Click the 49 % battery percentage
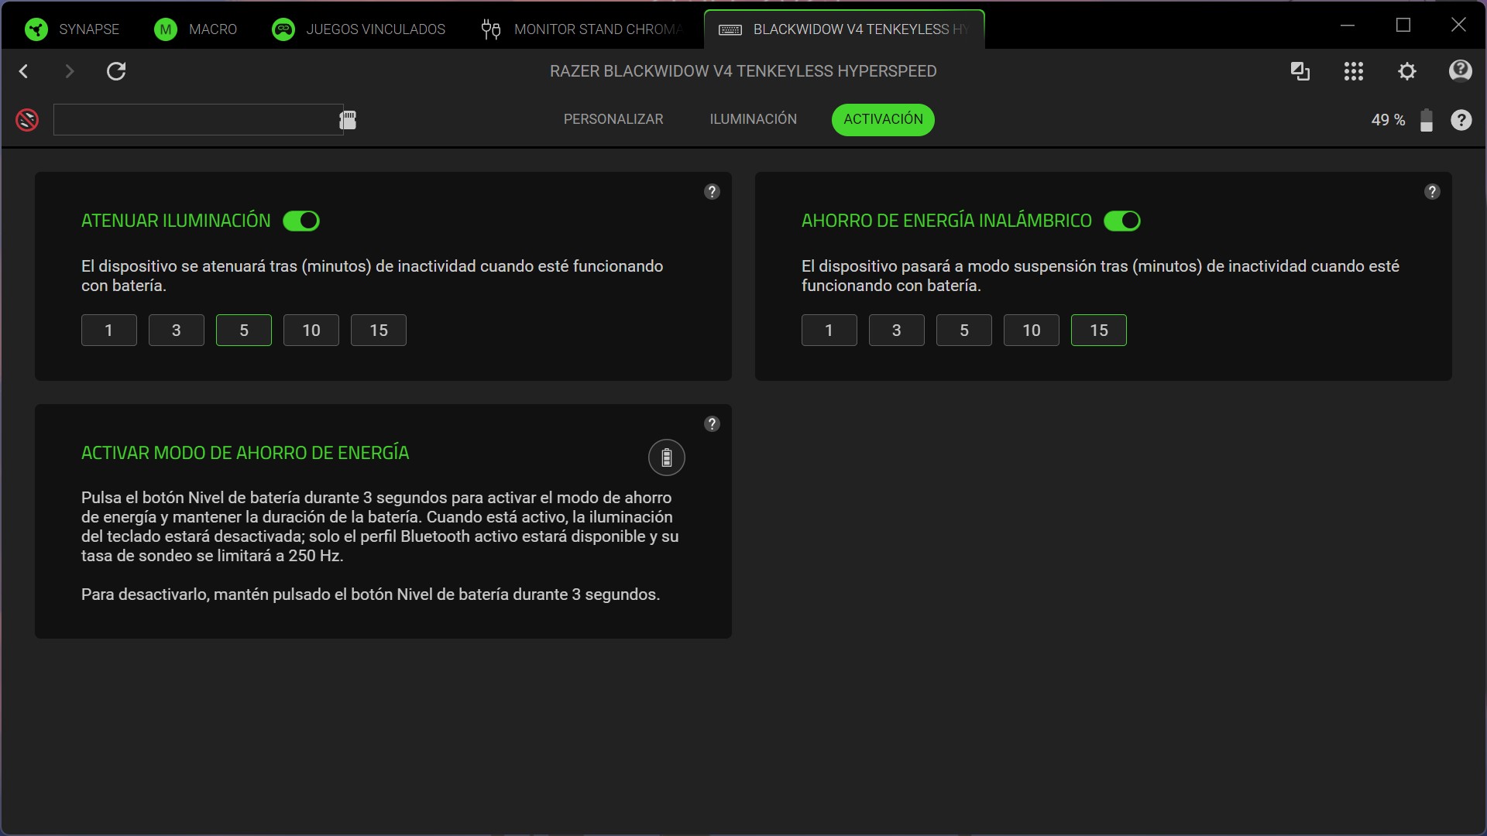Viewport: 1487px width, 836px height. coord(1388,120)
